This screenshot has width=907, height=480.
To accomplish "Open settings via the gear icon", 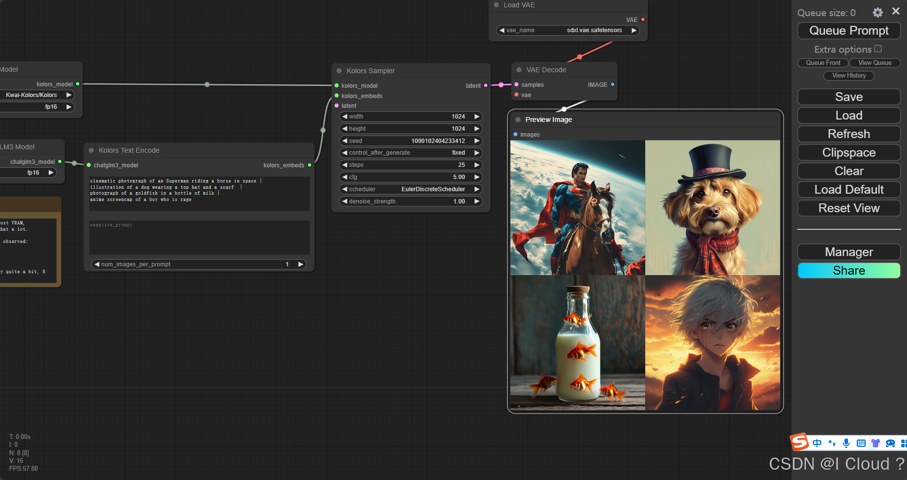I will click(x=877, y=13).
